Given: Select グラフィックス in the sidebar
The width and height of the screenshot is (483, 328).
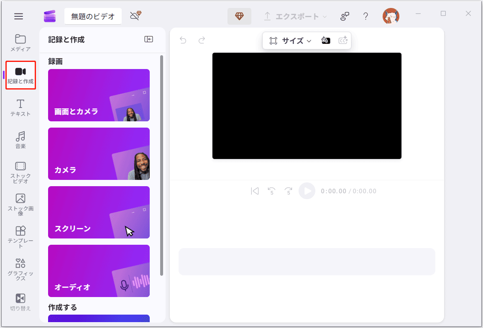Looking at the screenshot, I should (20, 268).
